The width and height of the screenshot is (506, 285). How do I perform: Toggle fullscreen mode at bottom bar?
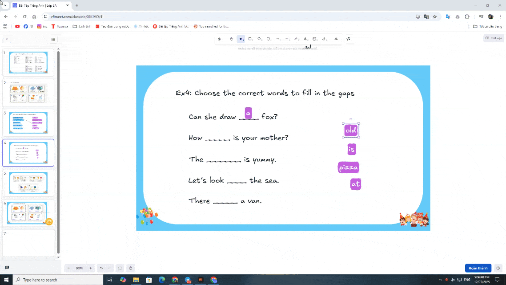120,268
